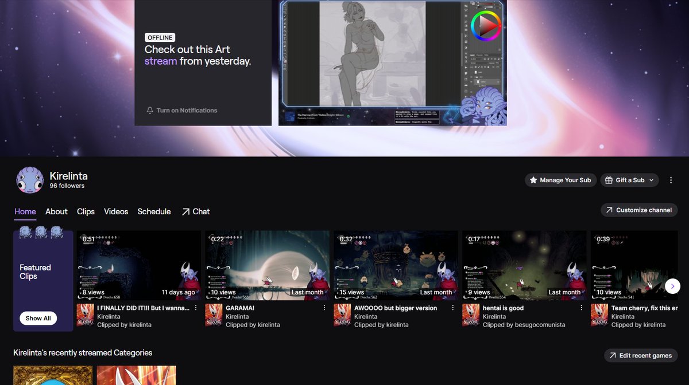Click Silksong game icon beside 'I FINALLY DID IT' clip
This screenshot has height=385, width=689.
tap(85, 316)
